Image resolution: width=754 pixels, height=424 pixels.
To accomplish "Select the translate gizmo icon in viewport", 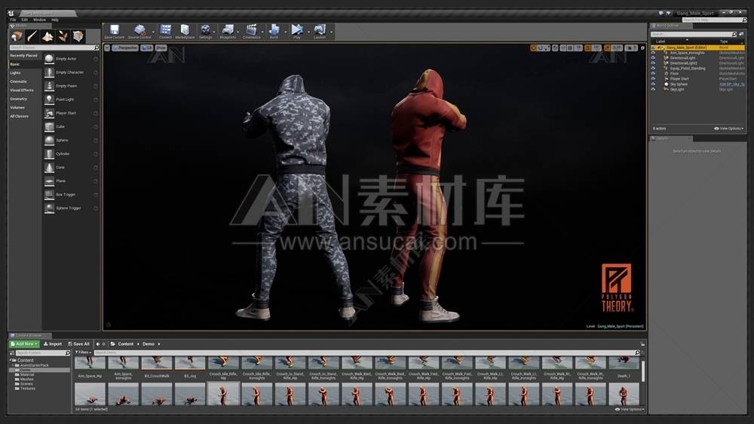I will [533, 48].
